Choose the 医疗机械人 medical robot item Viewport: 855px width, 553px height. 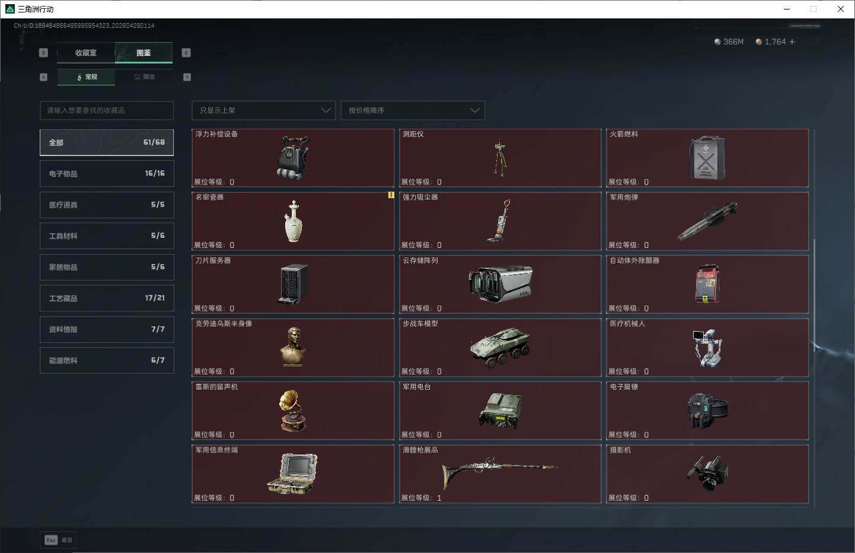[707, 348]
